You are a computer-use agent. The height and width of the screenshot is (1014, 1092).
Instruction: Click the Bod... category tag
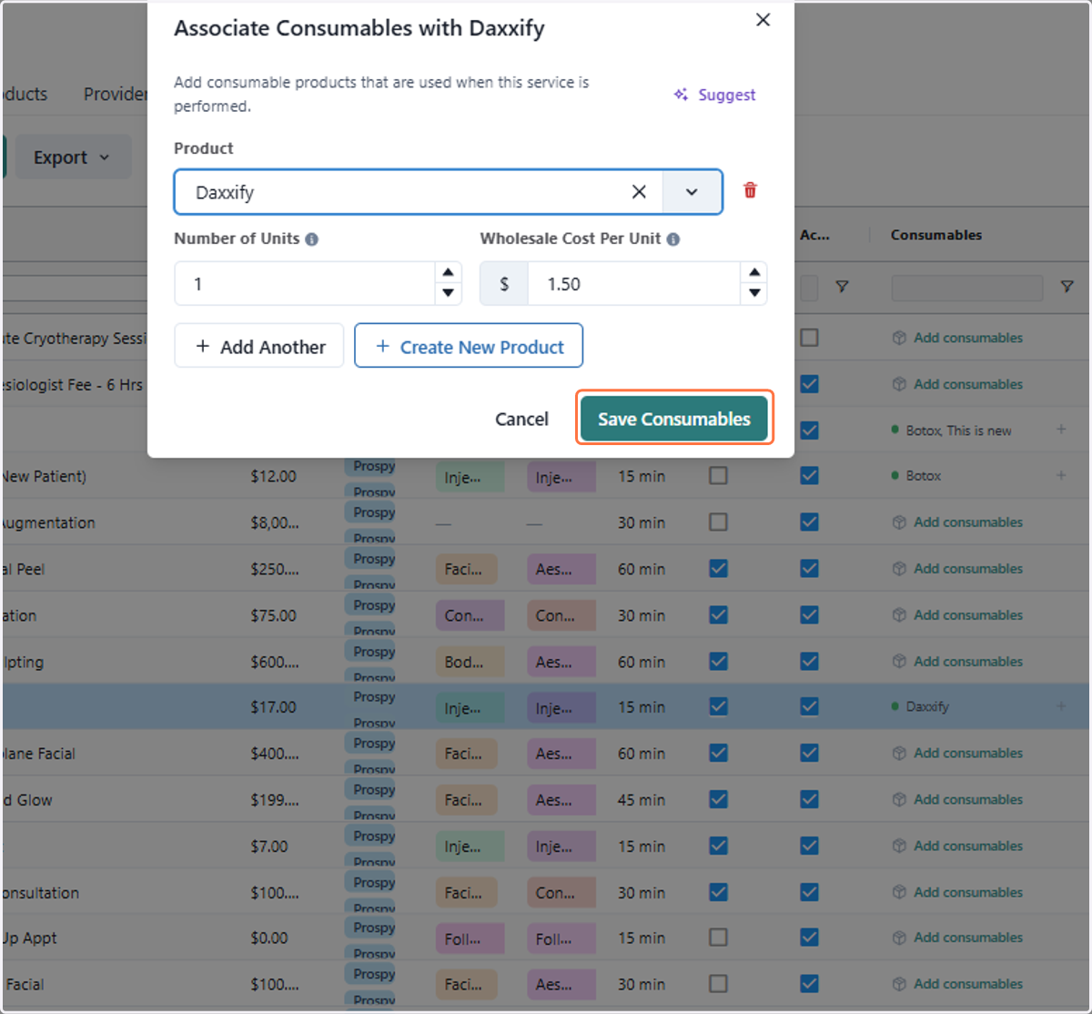point(466,662)
